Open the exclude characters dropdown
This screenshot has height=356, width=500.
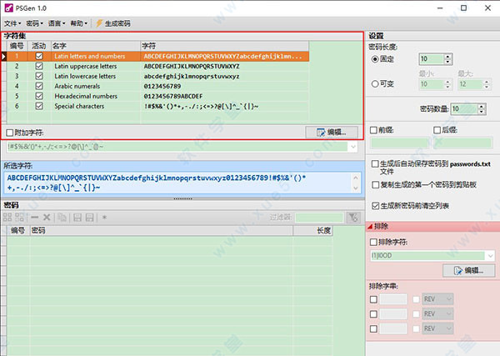(x=489, y=256)
